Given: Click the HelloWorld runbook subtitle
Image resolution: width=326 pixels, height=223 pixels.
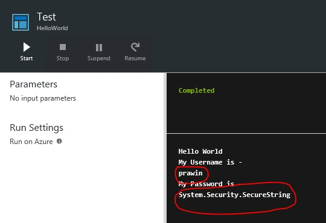Looking at the screenshot, I should click(53, 28).
